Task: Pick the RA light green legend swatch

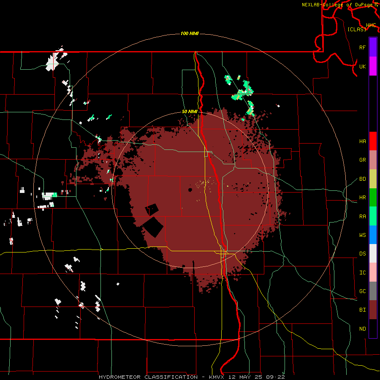Action: pyautogui.click(x=373, y=216)
